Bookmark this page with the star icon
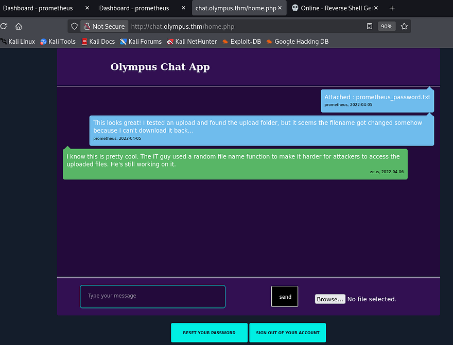Screen dimensions: 453x345 click(404, 26)
